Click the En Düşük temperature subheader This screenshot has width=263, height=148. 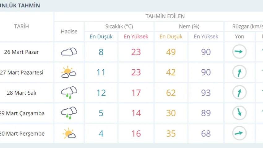click(x=101, y=37)
